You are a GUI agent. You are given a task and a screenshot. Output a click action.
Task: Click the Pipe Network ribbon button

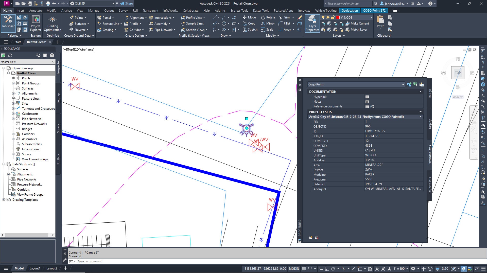click(162, 30)
